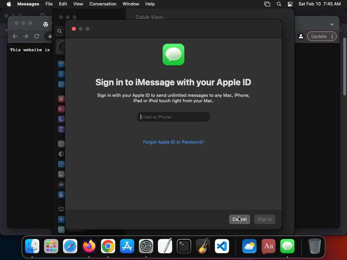The width and height of the screenshot is (347, 260).
Task: Open the Weather app from the Dock
Action: coord(249,246)
